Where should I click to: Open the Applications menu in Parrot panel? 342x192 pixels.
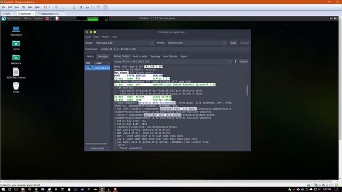pyautogui.click(x=13, y=19)
